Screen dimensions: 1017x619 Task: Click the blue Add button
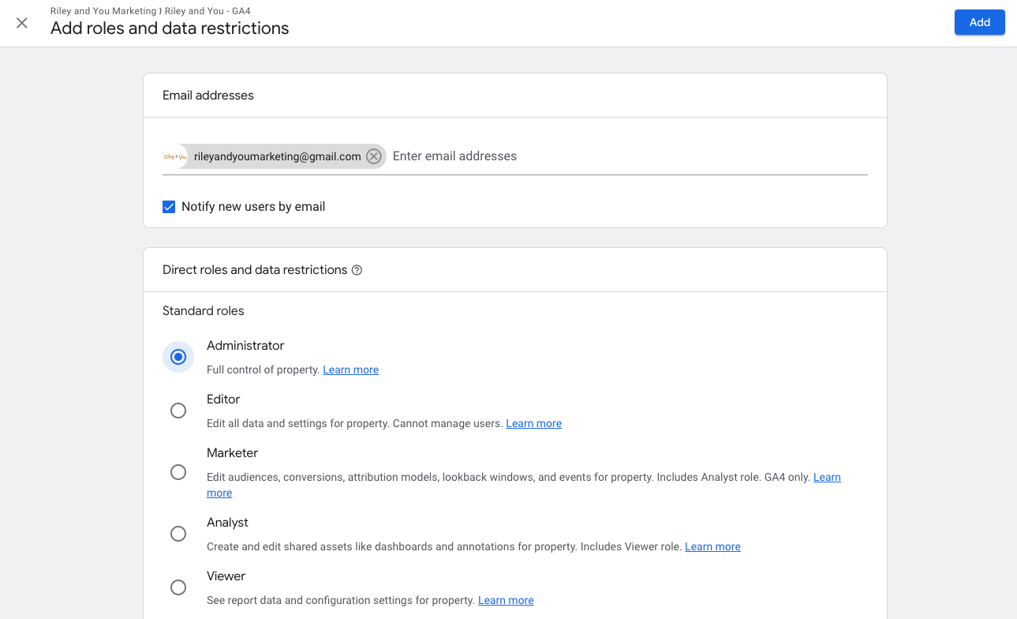click(980, 22)
